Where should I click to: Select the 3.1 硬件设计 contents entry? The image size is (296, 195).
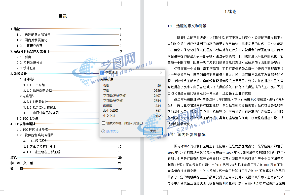tap(58, 79)
